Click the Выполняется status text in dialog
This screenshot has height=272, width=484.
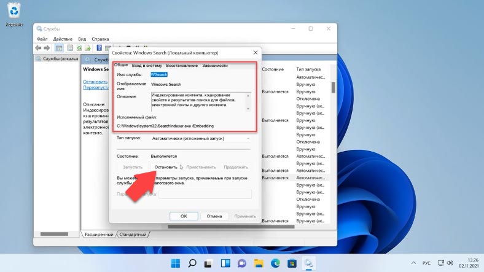point(164,157)
